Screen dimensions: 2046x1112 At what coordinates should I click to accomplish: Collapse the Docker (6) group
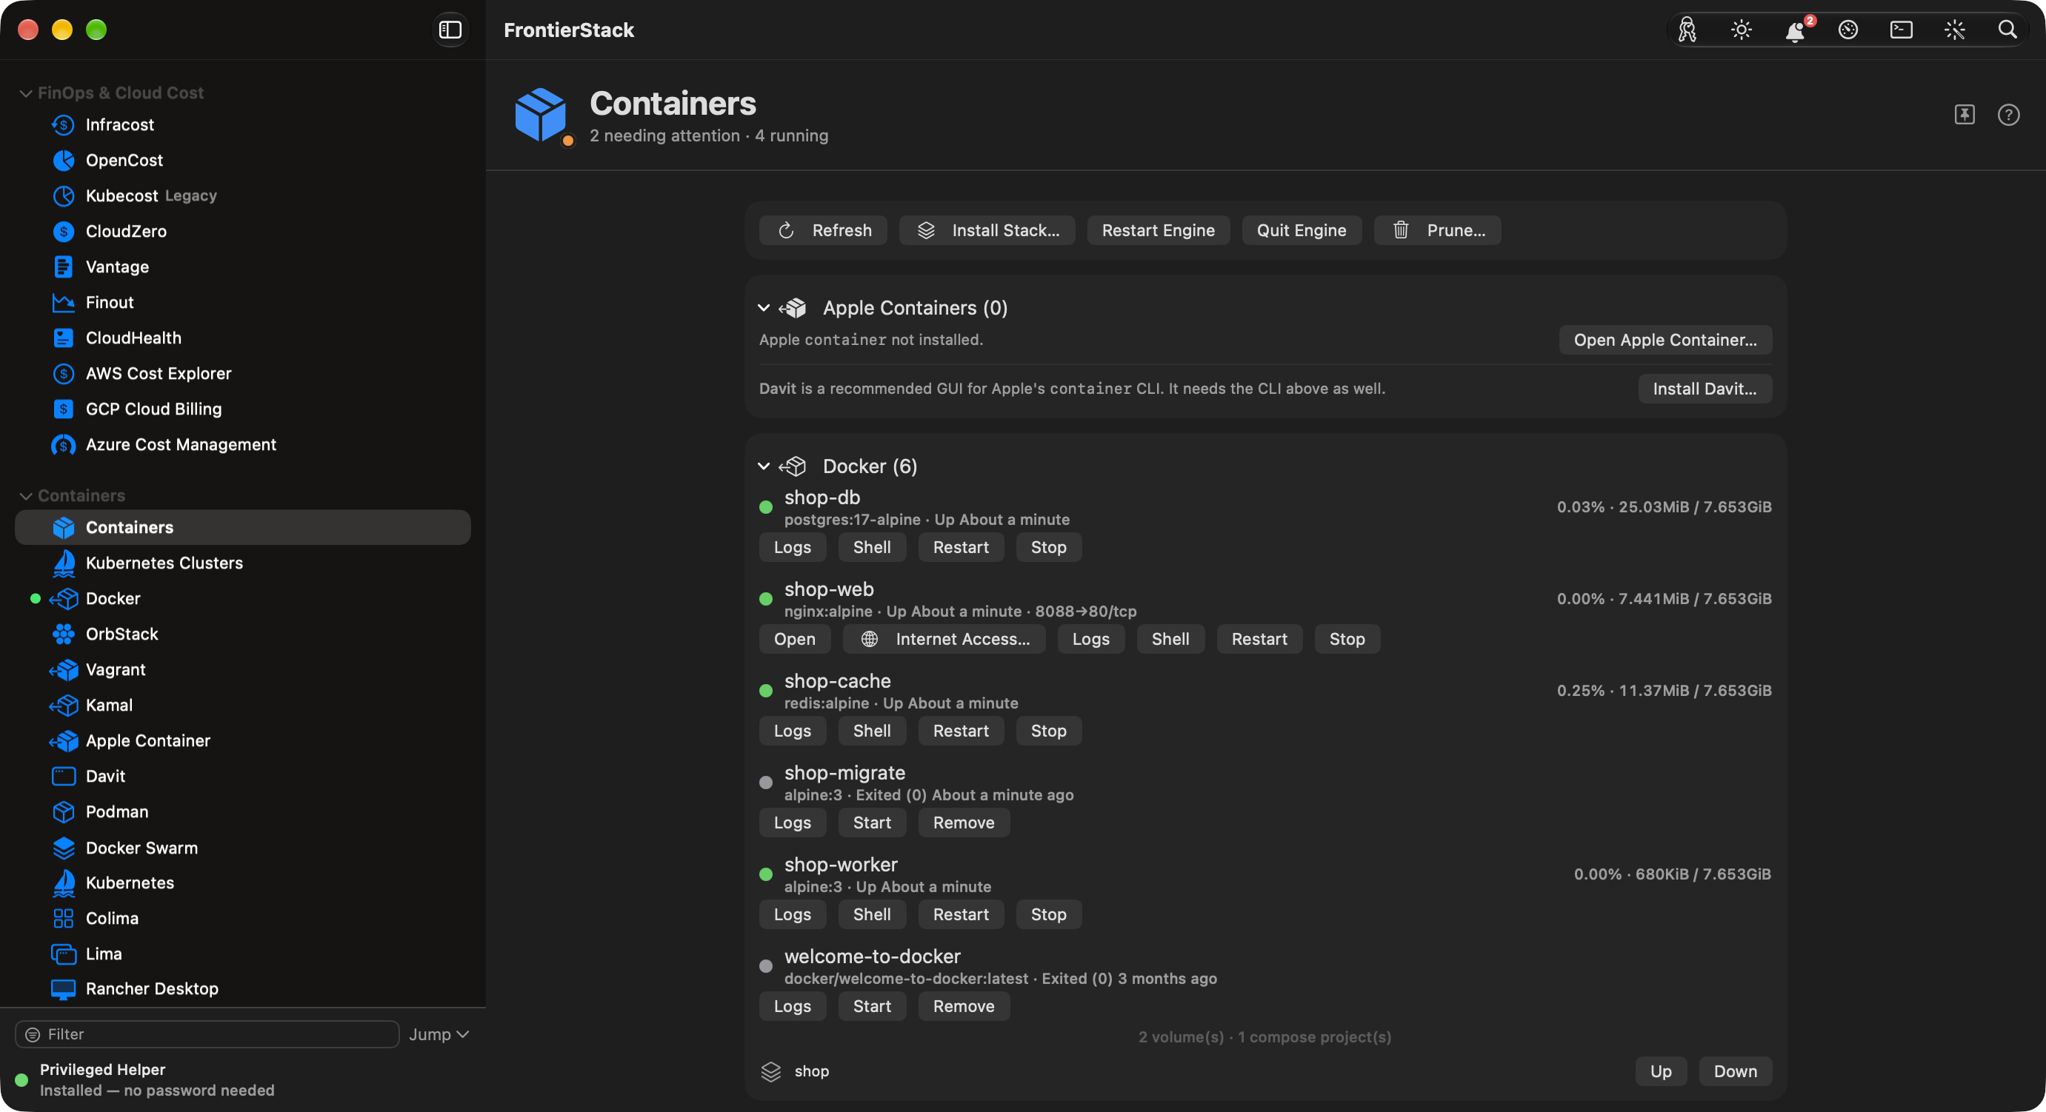[763, 466]
